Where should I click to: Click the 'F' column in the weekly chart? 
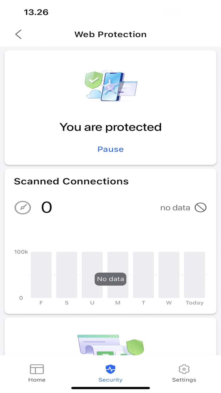click(41, 274)
